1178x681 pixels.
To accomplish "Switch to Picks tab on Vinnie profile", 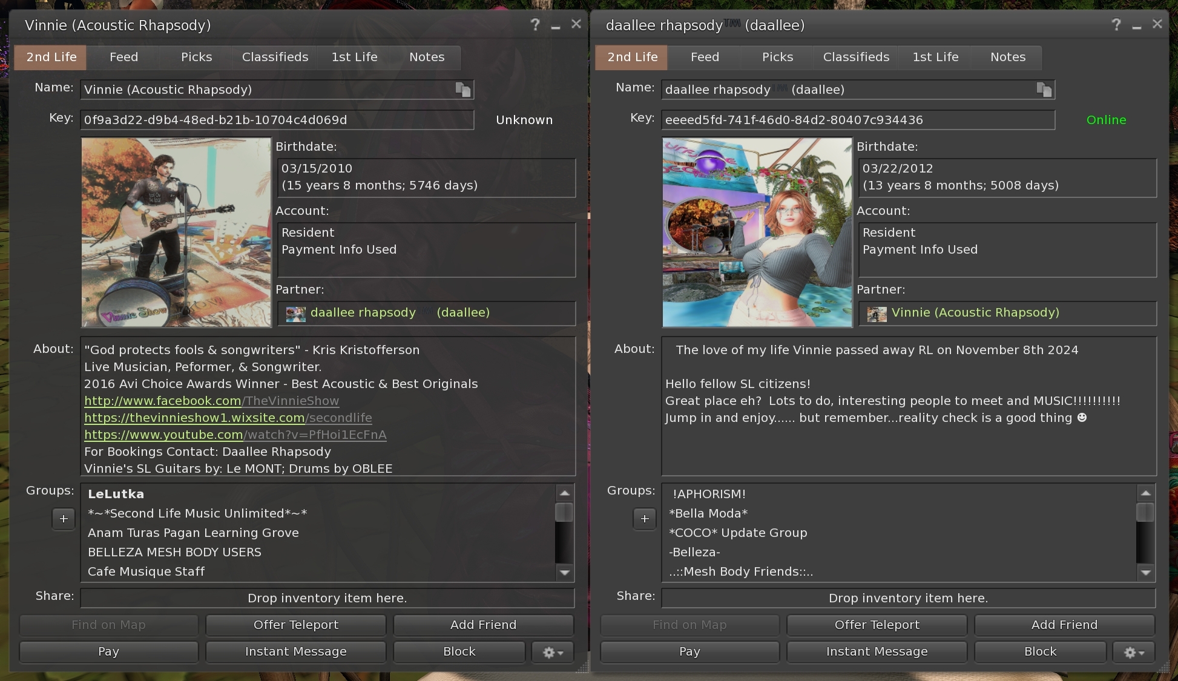I will (x=196, y=57).
